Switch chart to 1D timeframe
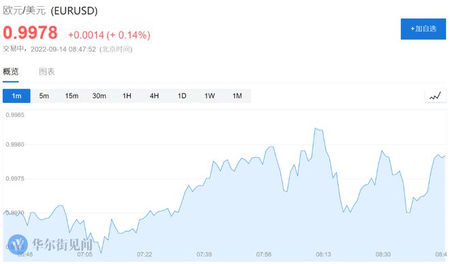This screenshot has width=450, height=264. tap(182, 96)
